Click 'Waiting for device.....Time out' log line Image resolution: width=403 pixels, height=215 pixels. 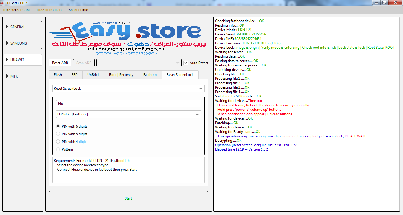click(x=239, y=101)
